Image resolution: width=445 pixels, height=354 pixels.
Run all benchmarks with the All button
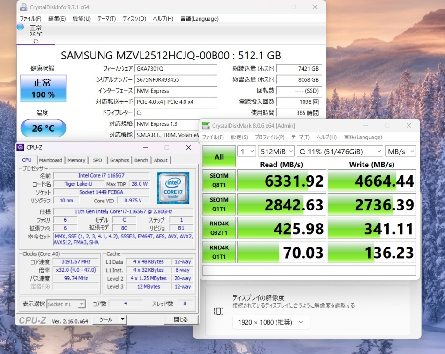click(x=219, y=157)
